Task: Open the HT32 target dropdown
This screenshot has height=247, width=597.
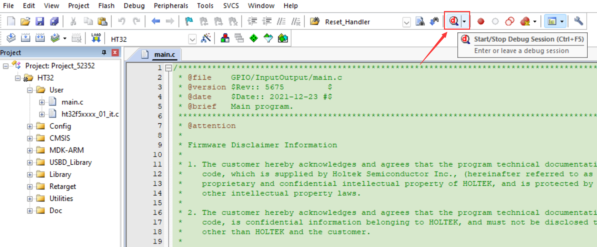Action: (192, 39)
